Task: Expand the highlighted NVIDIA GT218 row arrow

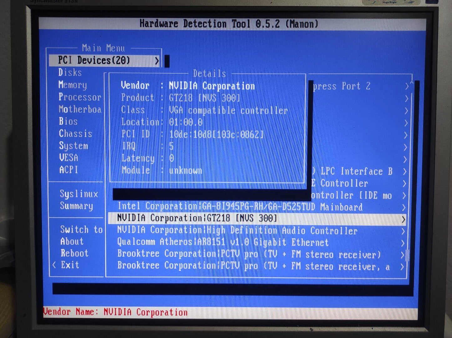Action: point(403,219)
